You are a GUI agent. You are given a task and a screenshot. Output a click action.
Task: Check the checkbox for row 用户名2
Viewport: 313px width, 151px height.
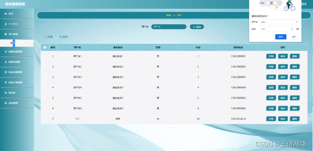pos(45,67)
